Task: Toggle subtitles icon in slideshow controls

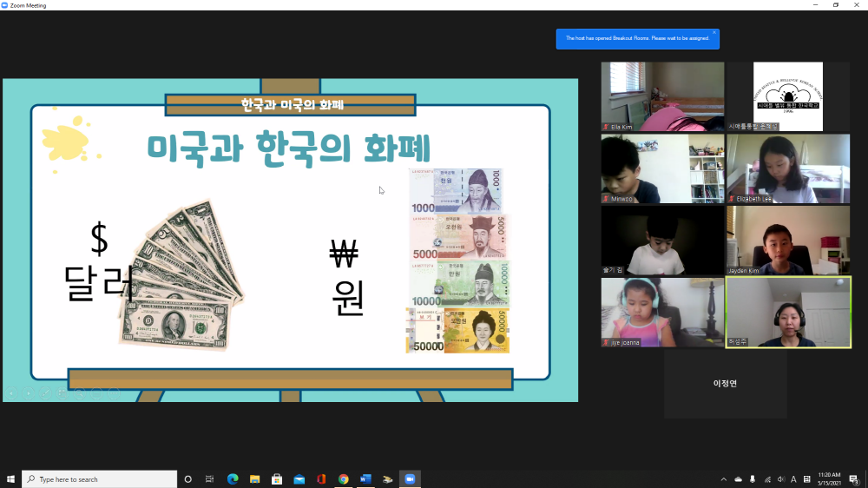Action: pos(96,392)
